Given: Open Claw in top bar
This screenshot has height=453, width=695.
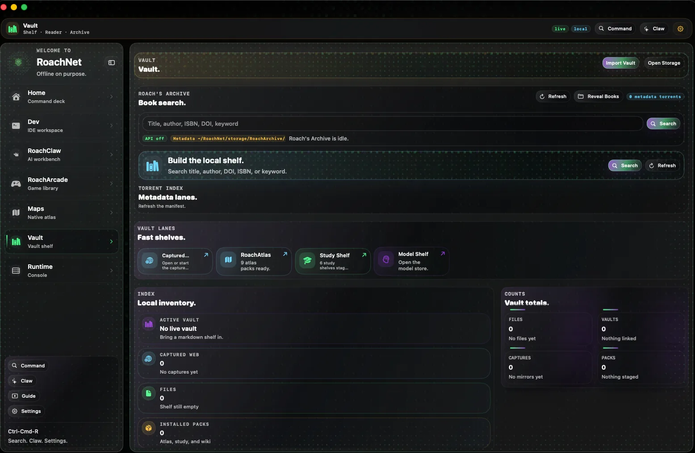Looking at the screenshot, I should (x=654, y=29).
